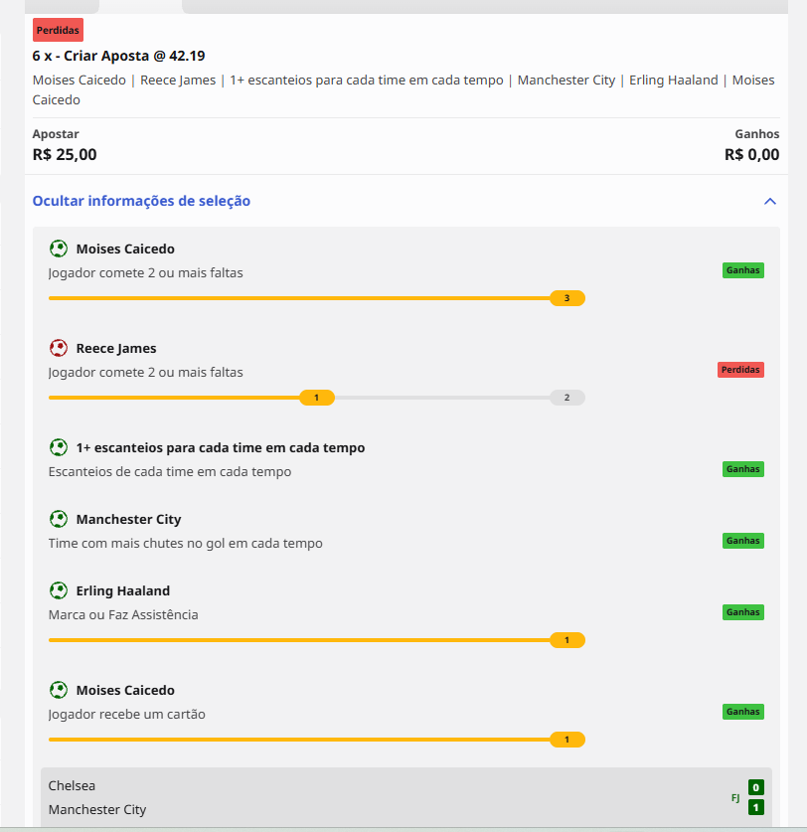807x832 pixels.
Task: Click Manchester City's score box showing 1
Action: pos(756,807)
